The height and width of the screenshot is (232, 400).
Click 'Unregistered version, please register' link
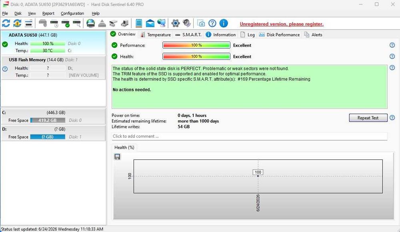click(x=282, y=24)
